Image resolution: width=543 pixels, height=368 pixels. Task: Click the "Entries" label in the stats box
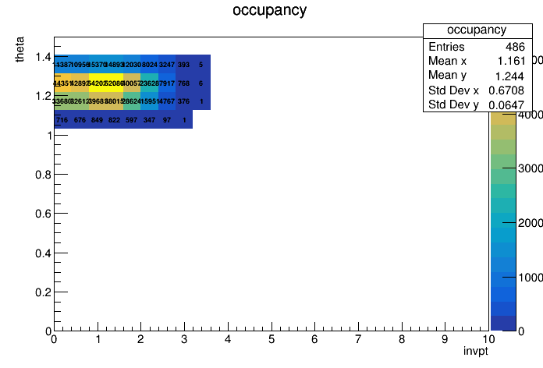pos(446,47)
